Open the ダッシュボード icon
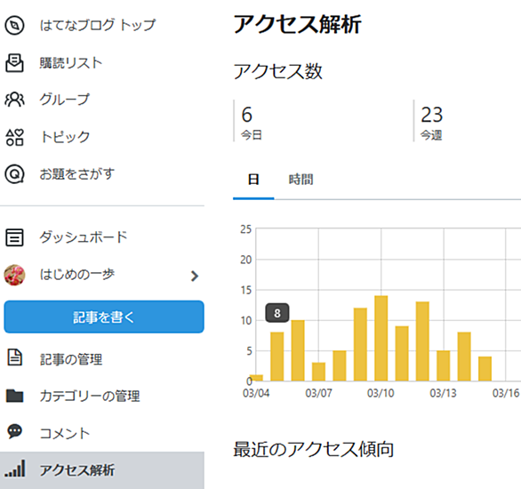The image size is (521, 489). [x=14, y=237]
